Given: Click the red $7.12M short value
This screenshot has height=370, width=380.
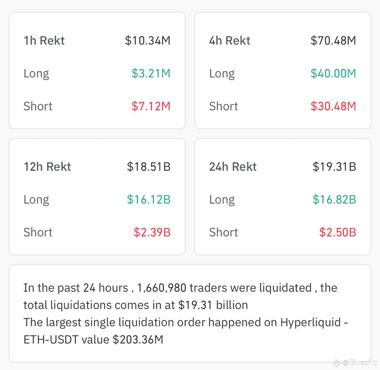Looking at the screenshot, I should [151, 106].
